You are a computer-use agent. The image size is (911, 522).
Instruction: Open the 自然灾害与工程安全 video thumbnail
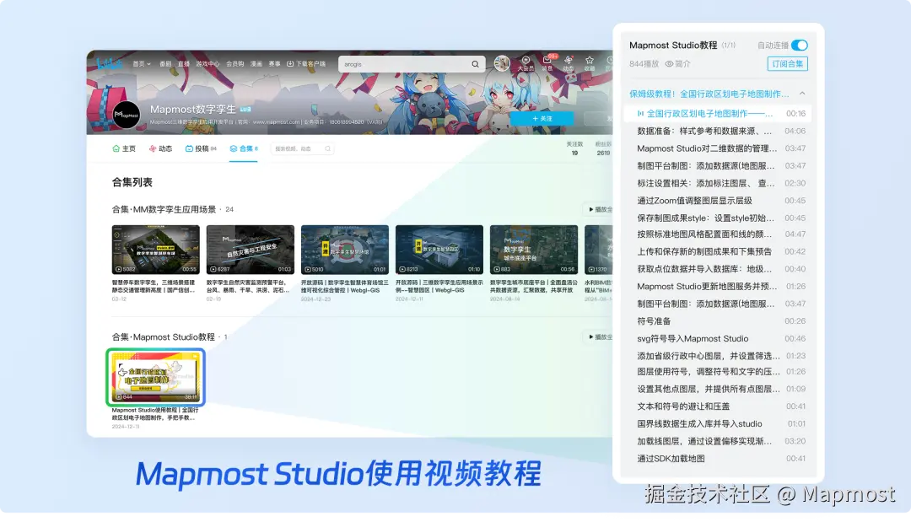(x=251, y=250)
